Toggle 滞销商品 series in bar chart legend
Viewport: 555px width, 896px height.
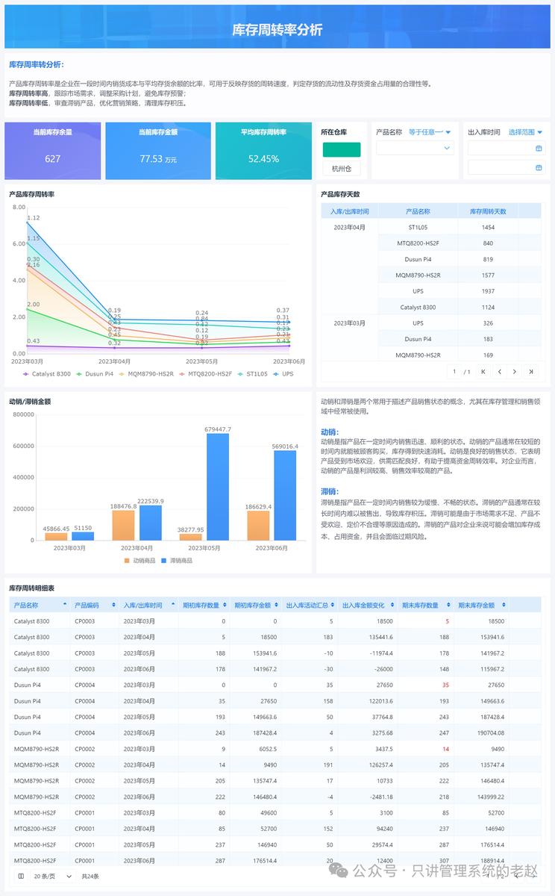[x=177, y=560]
